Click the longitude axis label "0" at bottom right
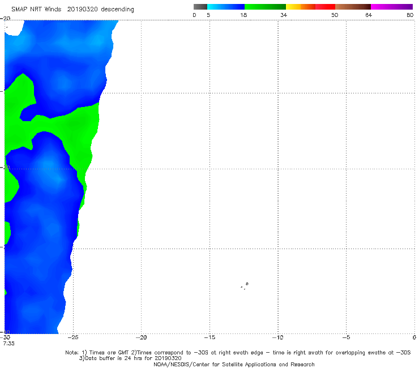 414,337
